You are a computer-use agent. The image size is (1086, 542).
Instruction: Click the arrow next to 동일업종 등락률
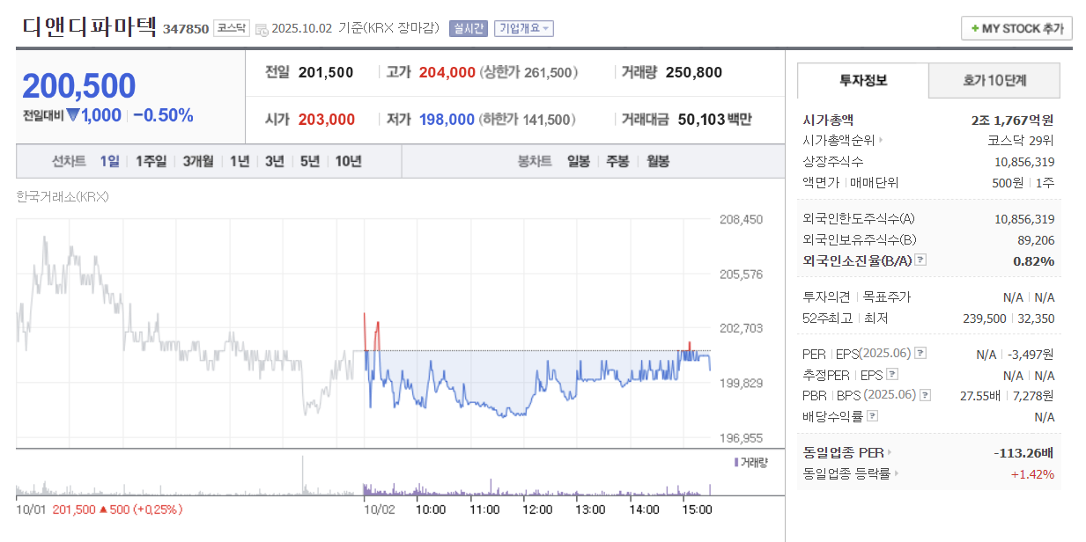(897, 474)
